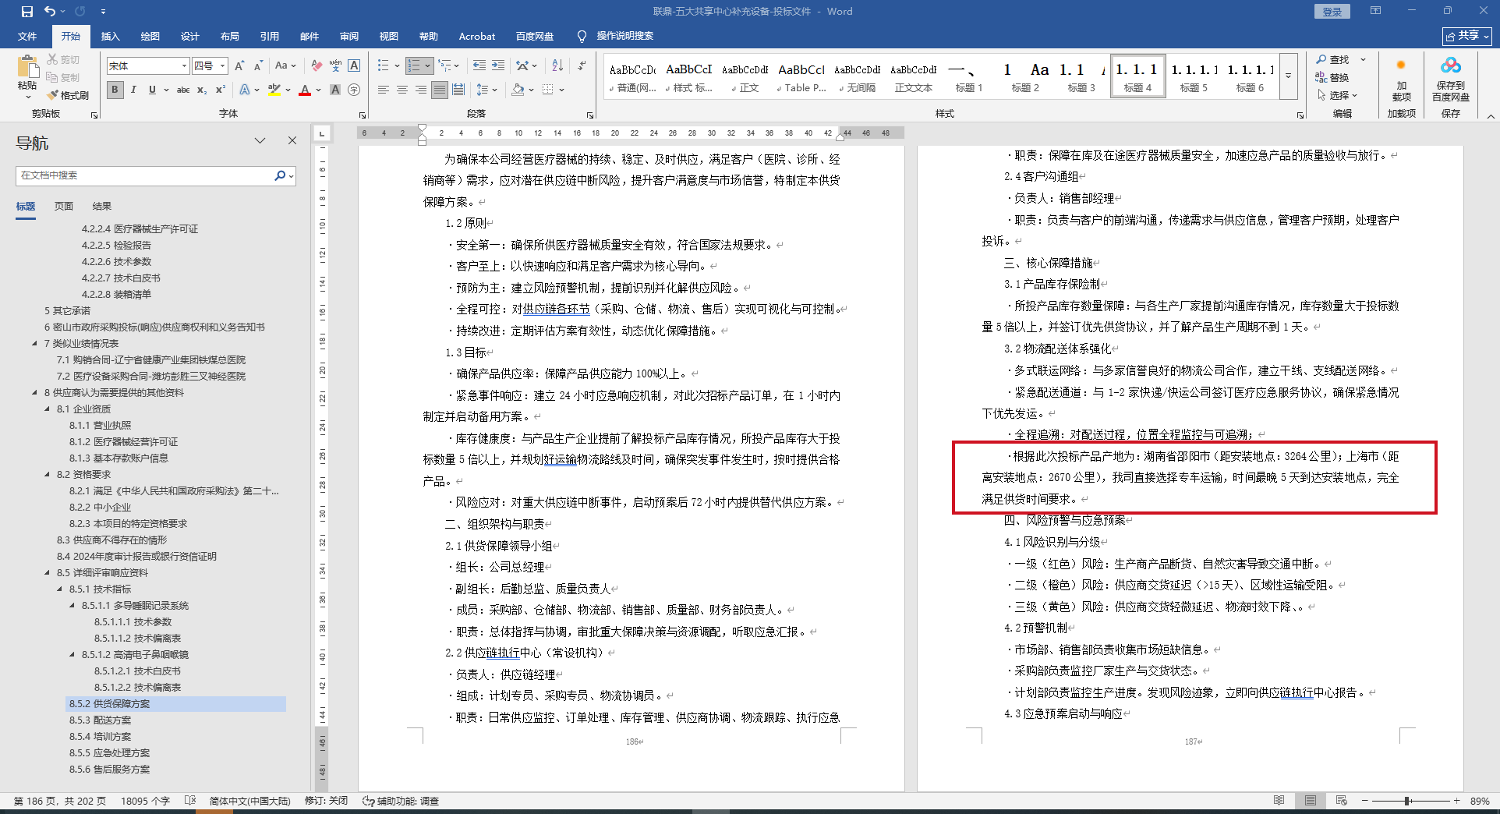Viewport: 1500px width, 814px height.
Task: Open the change case (Aa) dropdown
Action: (x=285, y=66)
